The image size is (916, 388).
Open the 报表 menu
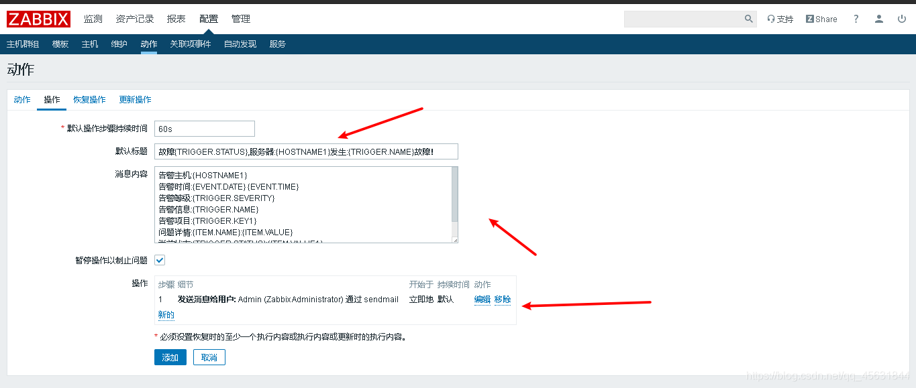[176, 19]
